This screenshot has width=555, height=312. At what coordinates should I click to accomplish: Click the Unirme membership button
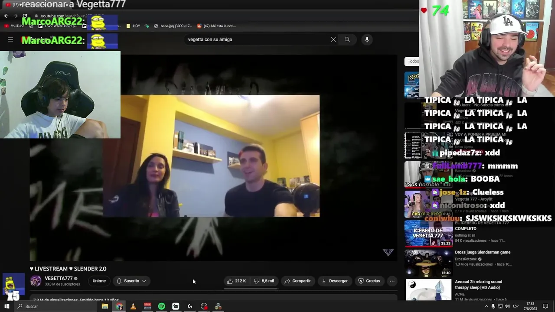pos(99,281)
